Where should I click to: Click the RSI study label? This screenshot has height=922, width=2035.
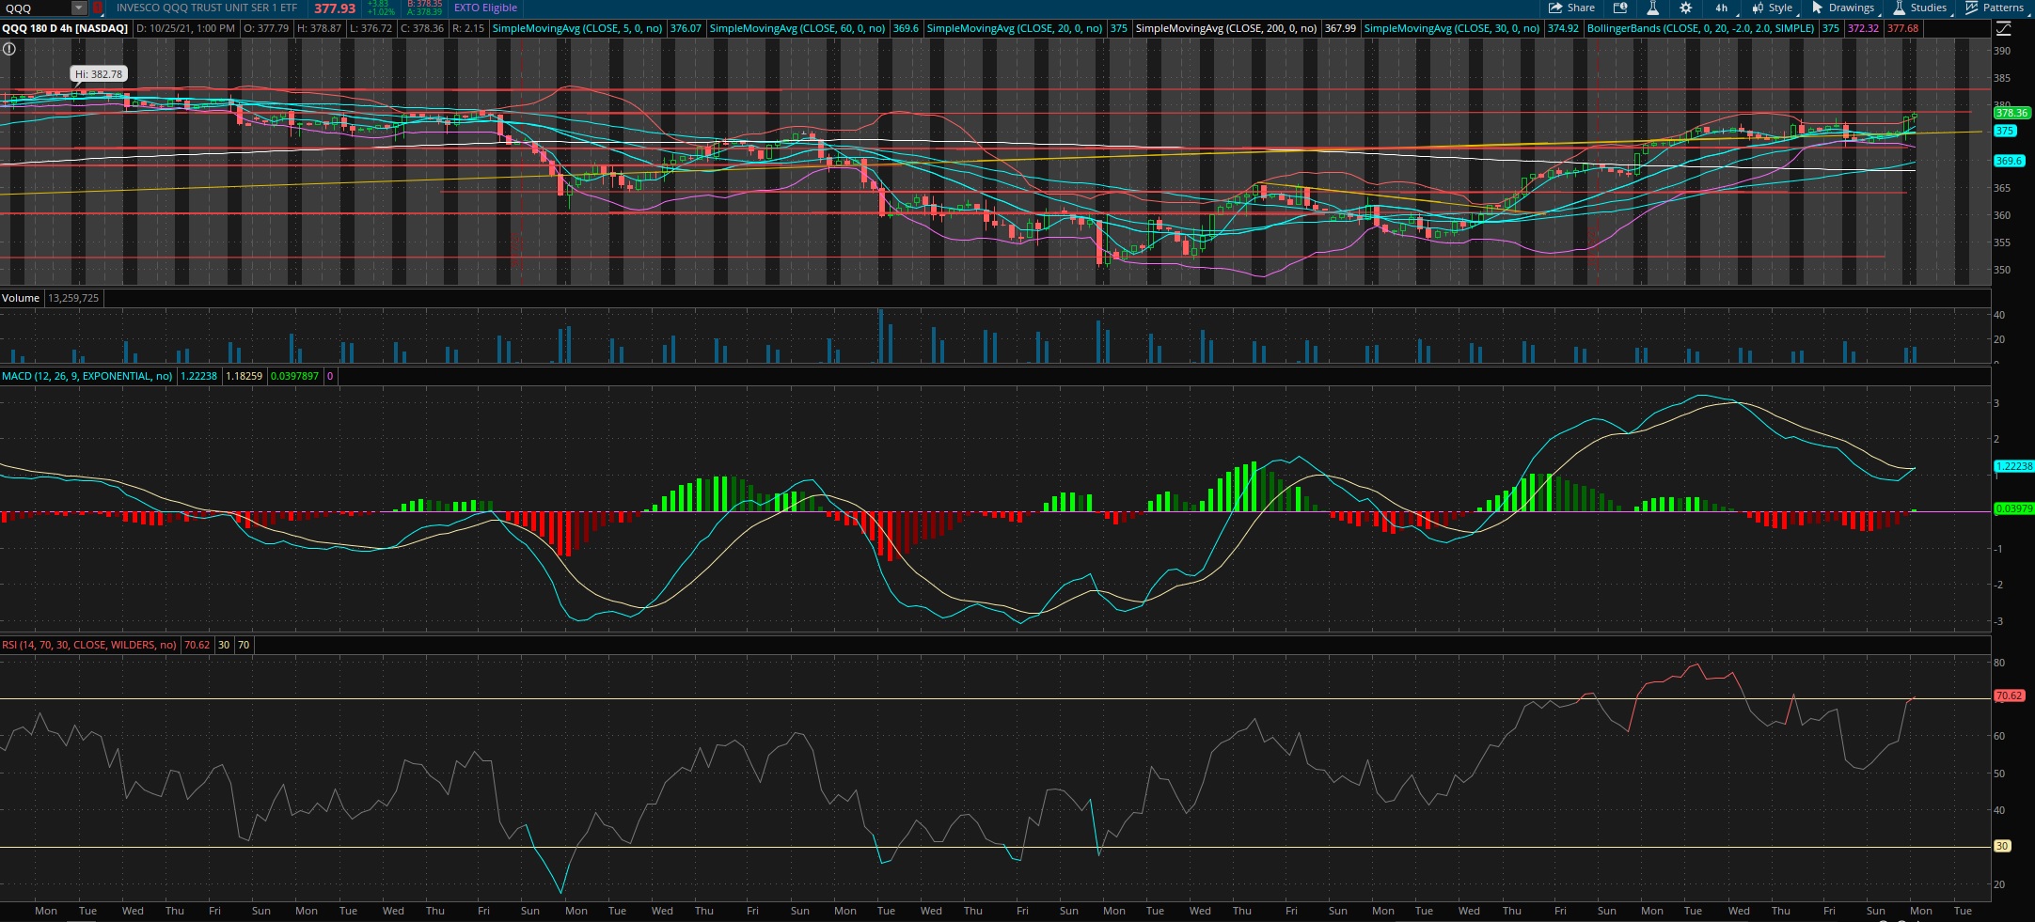[x=88, y=645]
